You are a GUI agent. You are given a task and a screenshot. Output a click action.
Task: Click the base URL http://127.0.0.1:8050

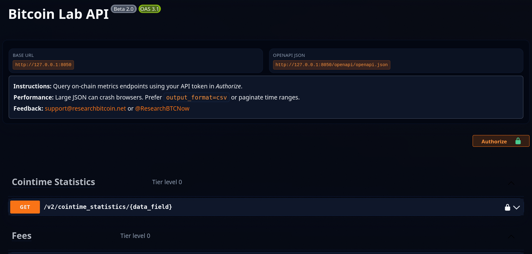[43, 65]
